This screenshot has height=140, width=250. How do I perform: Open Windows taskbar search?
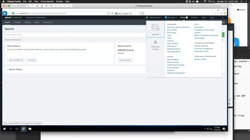11,129
